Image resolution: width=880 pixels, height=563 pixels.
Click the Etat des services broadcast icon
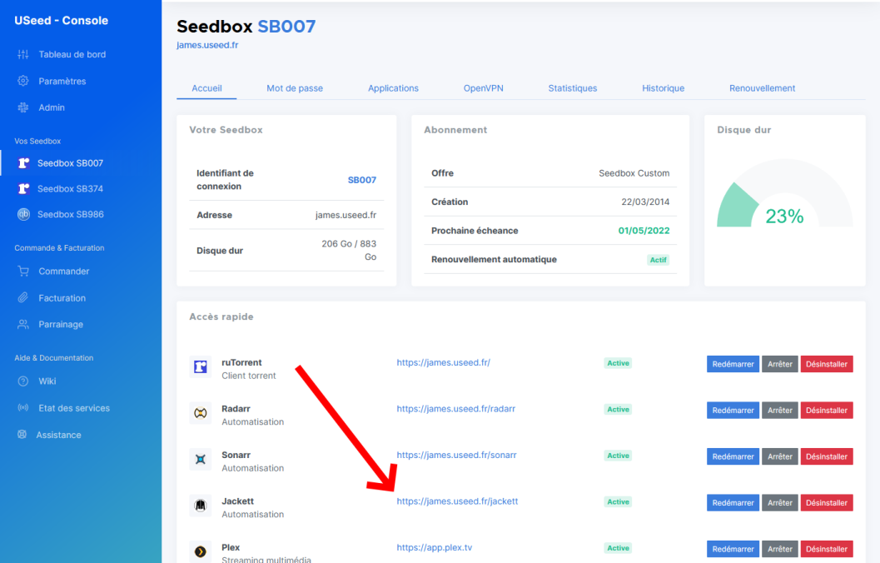pyautogui.click(x=23, y=407)
